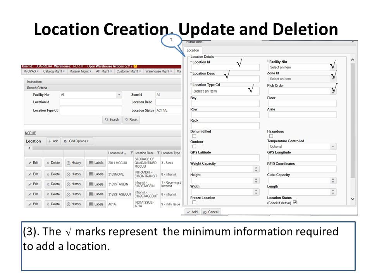View History for 2011 MCCUU row
The image size is (372, 279).
pyautogui.click(x=74, y=163)
